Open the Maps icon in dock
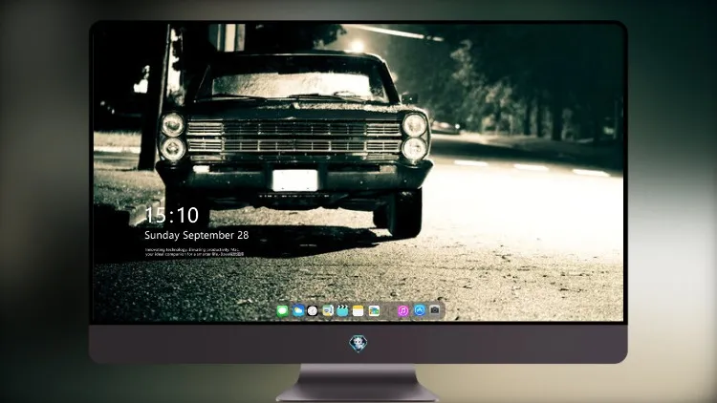717x403 pixels. pyautogui.click(x=327, y=310)
